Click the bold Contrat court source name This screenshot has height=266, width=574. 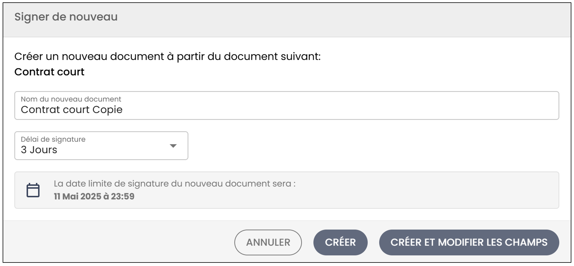pyautogui.click(x=49, y=72)
